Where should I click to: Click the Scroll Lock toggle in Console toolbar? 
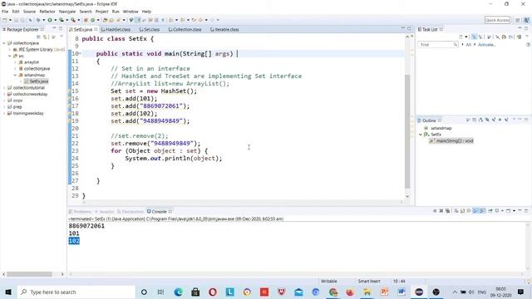[462, 211]
